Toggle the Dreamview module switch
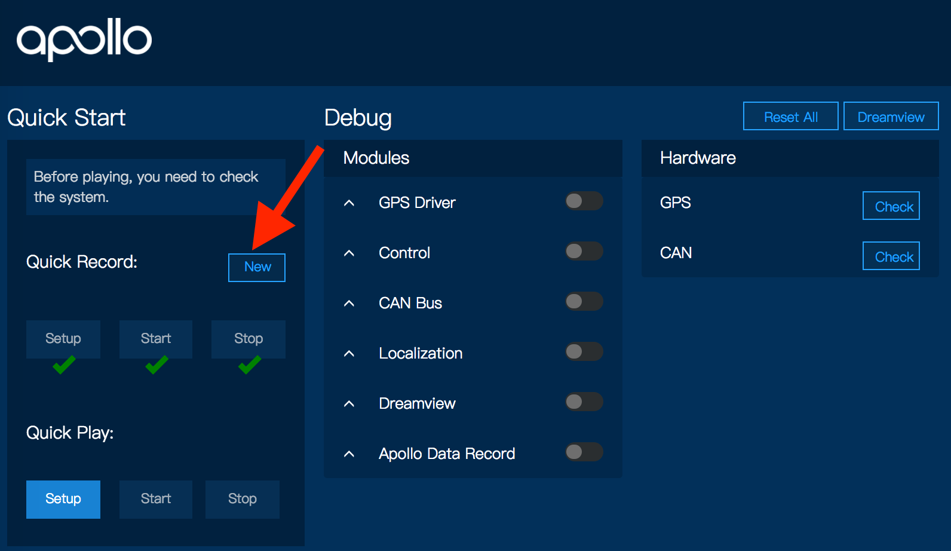 tap(584, 402)
